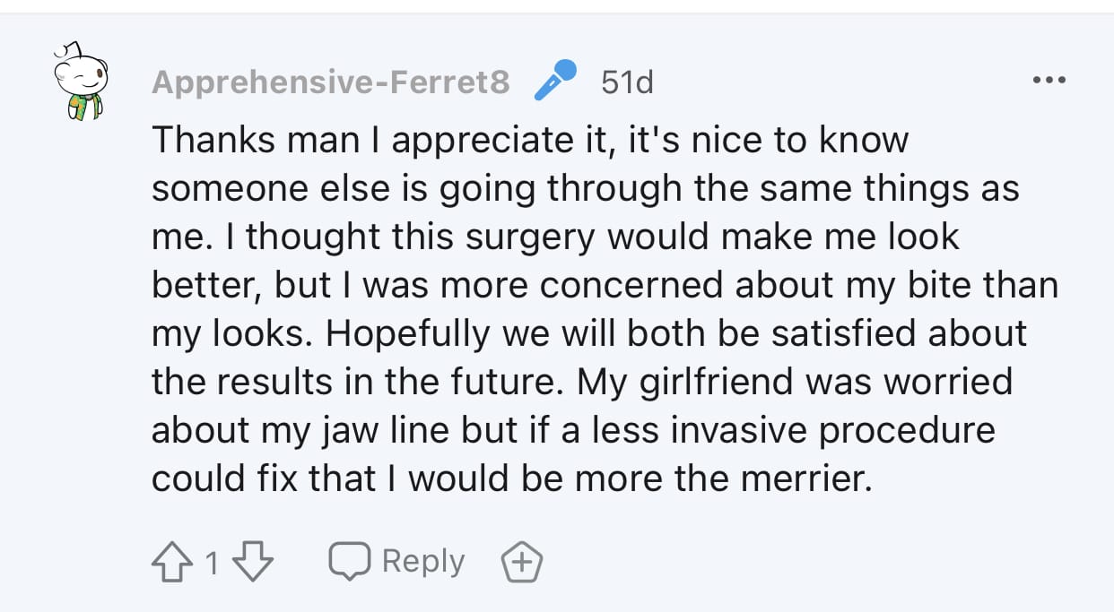Click the final line ending "the merrier"
Image resolution: width=1114 pixels, height=612 pixels.
pyautogui.click(x=511, y=478)
